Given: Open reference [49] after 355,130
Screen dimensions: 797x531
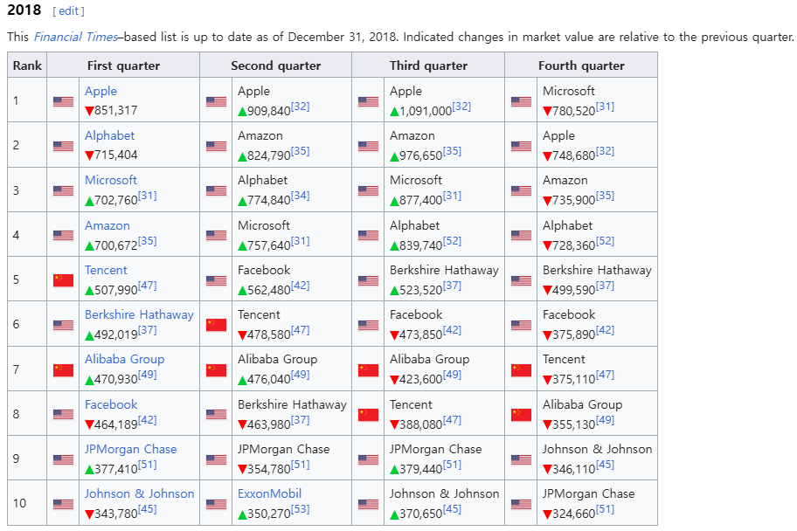Looking at the screenshot, I should pyautogui.click(x=605, y=420).
